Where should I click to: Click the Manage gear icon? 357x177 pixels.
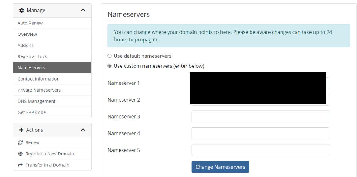click(x=22, y=10)
